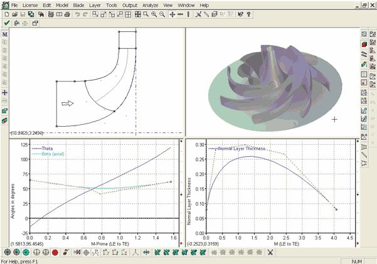Image resolution: width=377 pixels, height=264 pixels.
Task: Click the Redo arrow icon
Action: [x=85, y=14]
